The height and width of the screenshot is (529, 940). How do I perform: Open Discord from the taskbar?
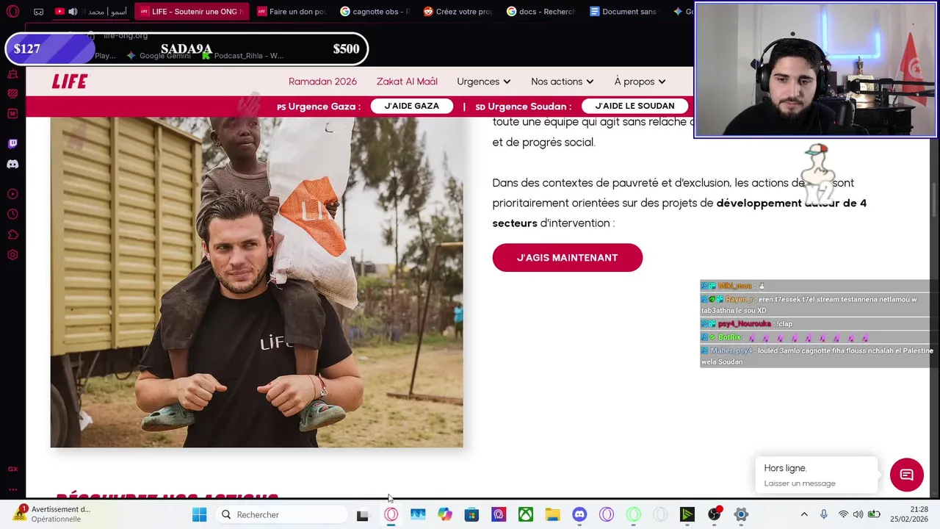(x=579, y=515)
